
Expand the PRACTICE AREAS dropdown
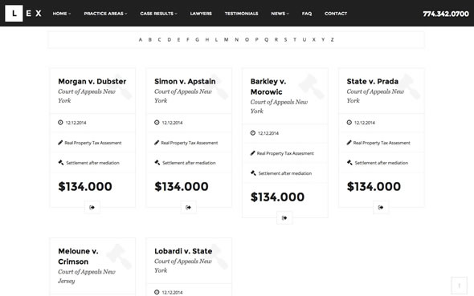[x=105, y=14]
